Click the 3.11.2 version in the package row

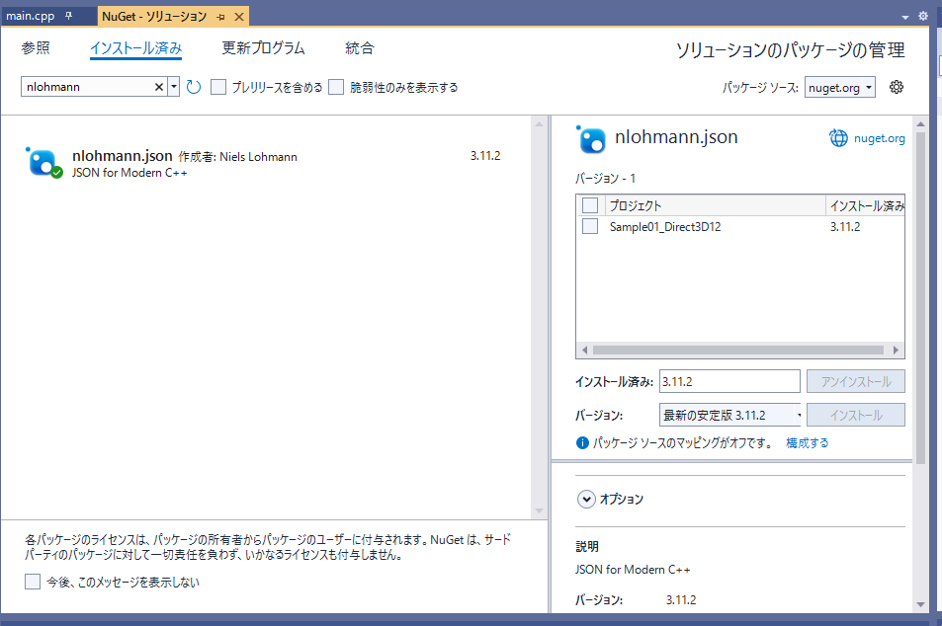click(484, 155)
